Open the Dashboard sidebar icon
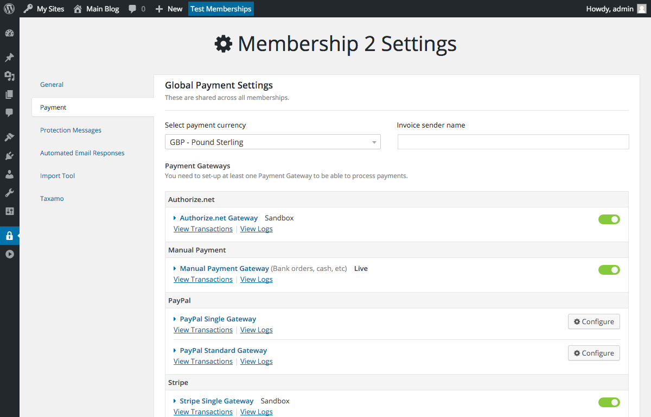 9,33
